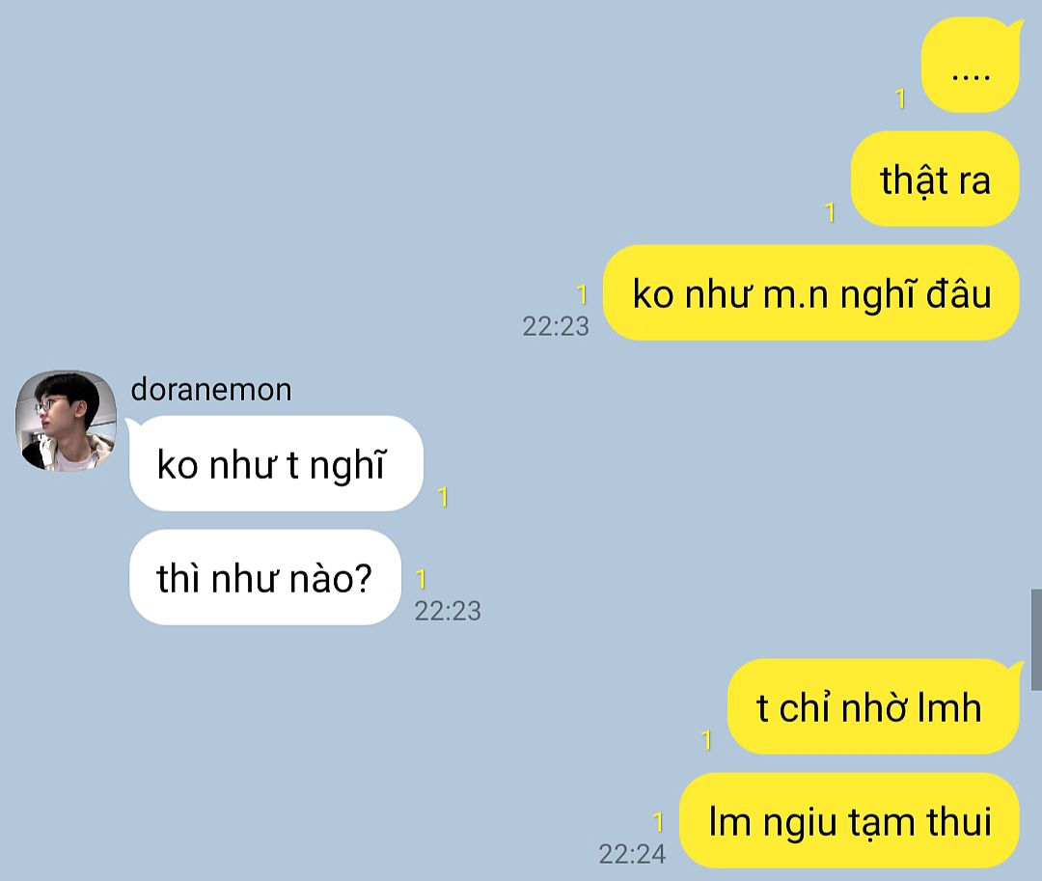This screenshot has height=881, width=1042.
Task: Click the 22:23 timestamp under doranemon's messages
Action: tap(448, 611)
